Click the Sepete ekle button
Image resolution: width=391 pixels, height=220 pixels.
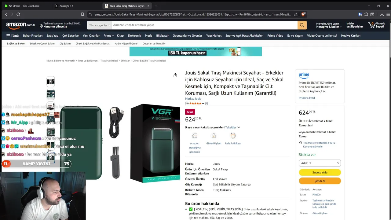320,172
